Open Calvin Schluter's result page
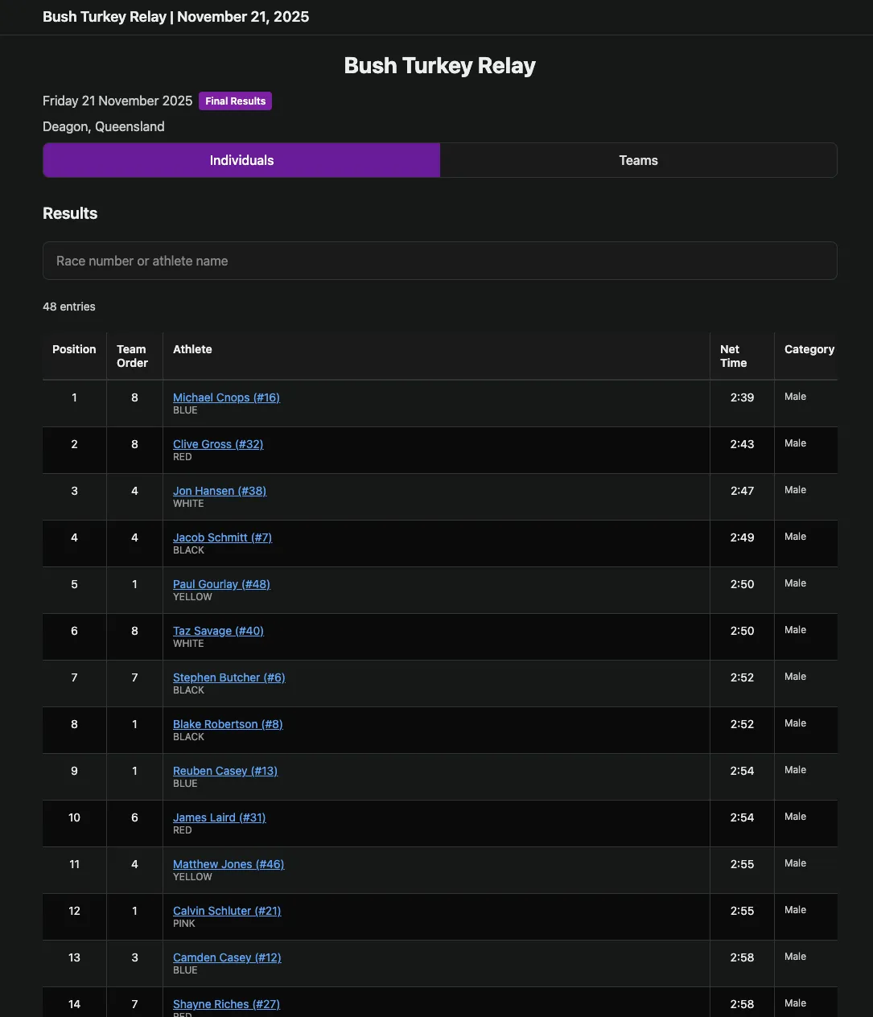The image size is (873, 1017). pyautogui.click(x=227, y=911)
